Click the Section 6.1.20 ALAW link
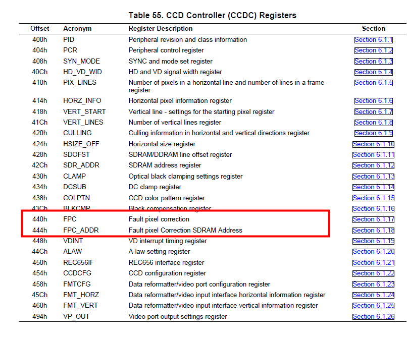This screenshot has height=341, width=407. point(373,252)
